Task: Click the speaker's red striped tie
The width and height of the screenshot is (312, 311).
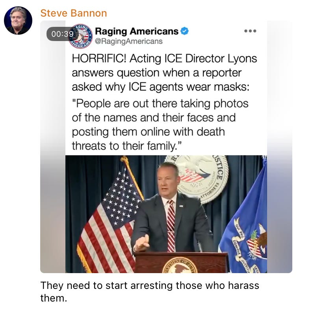Action: (171, 226)
